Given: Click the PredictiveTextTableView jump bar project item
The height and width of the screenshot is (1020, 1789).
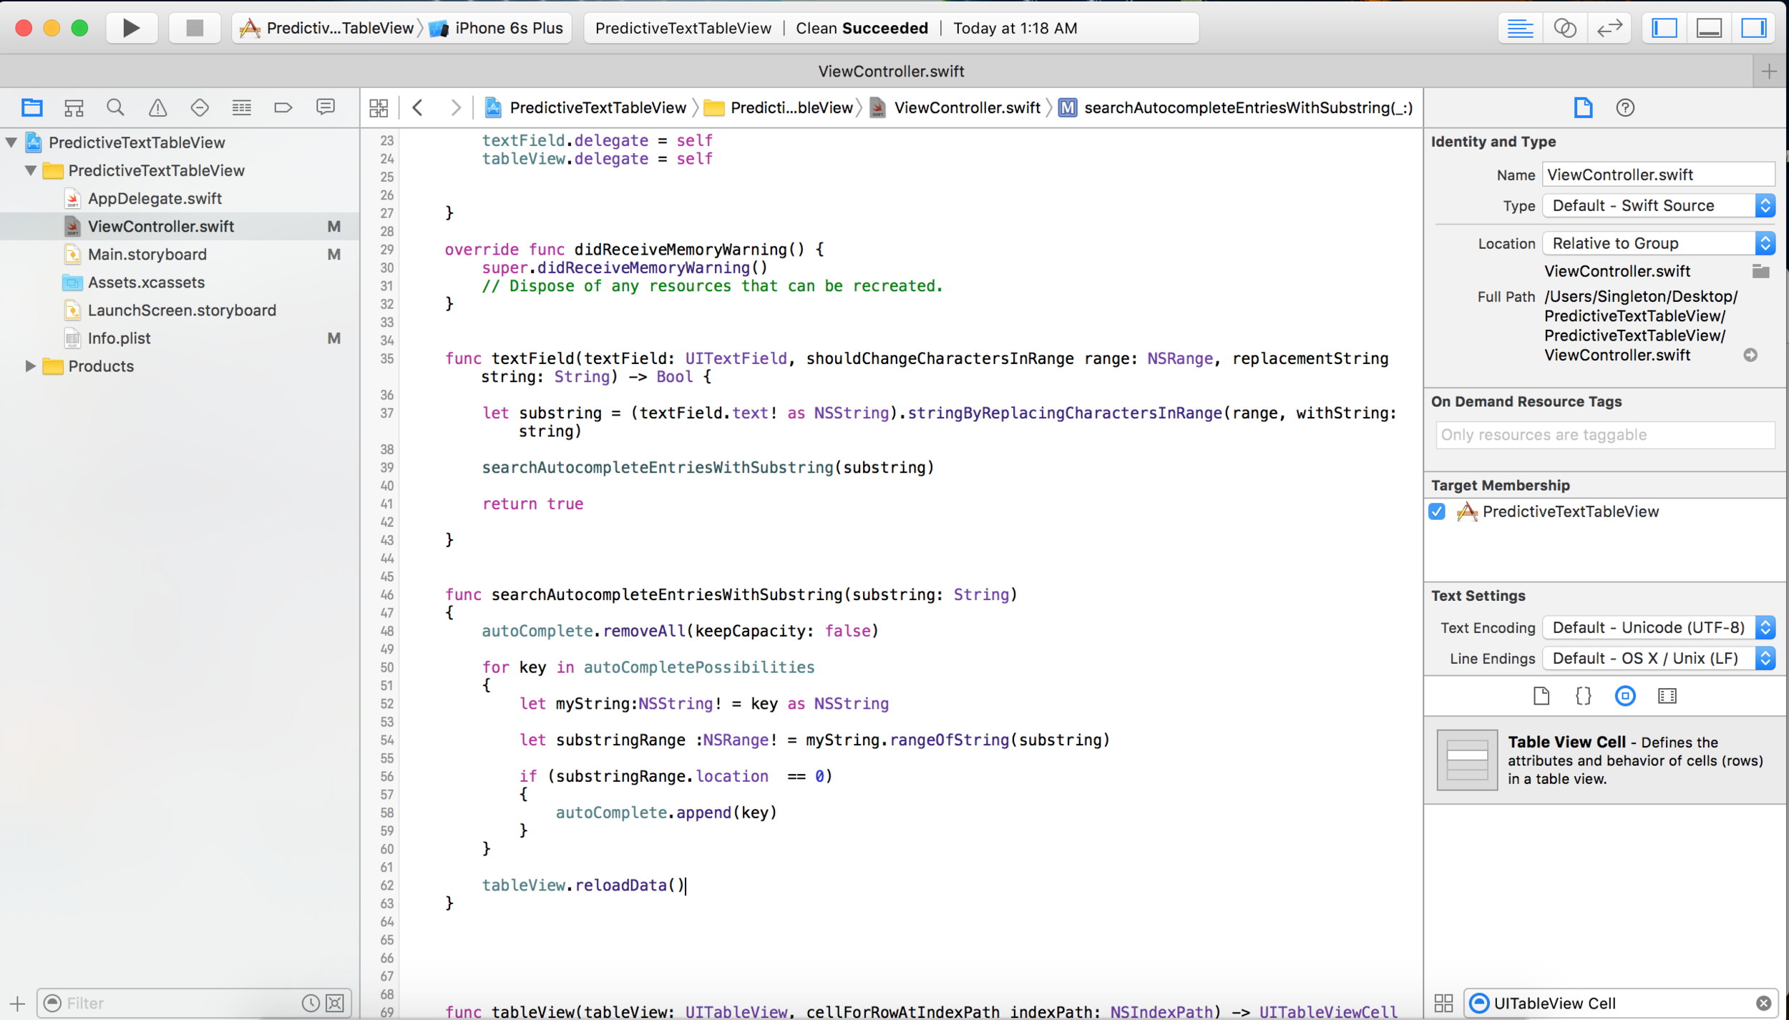Looking at the screenshot, I should pyautogui.click(x=586, y=108).
